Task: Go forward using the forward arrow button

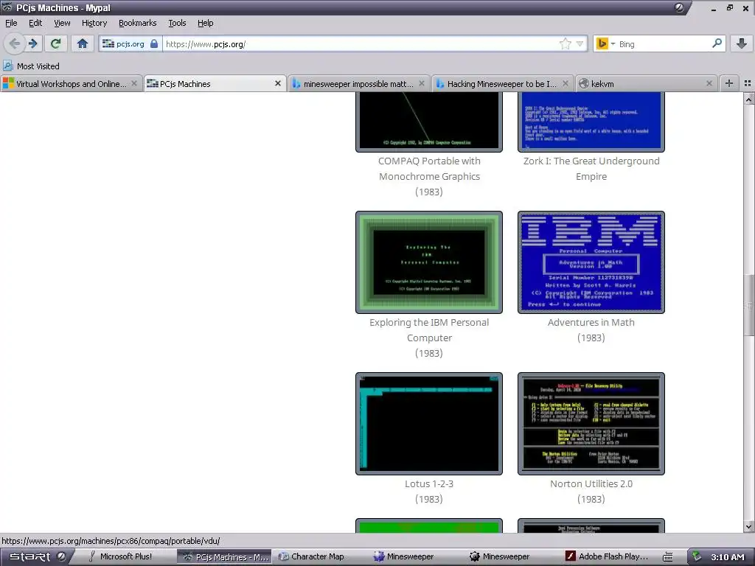Action: [32, 43]
